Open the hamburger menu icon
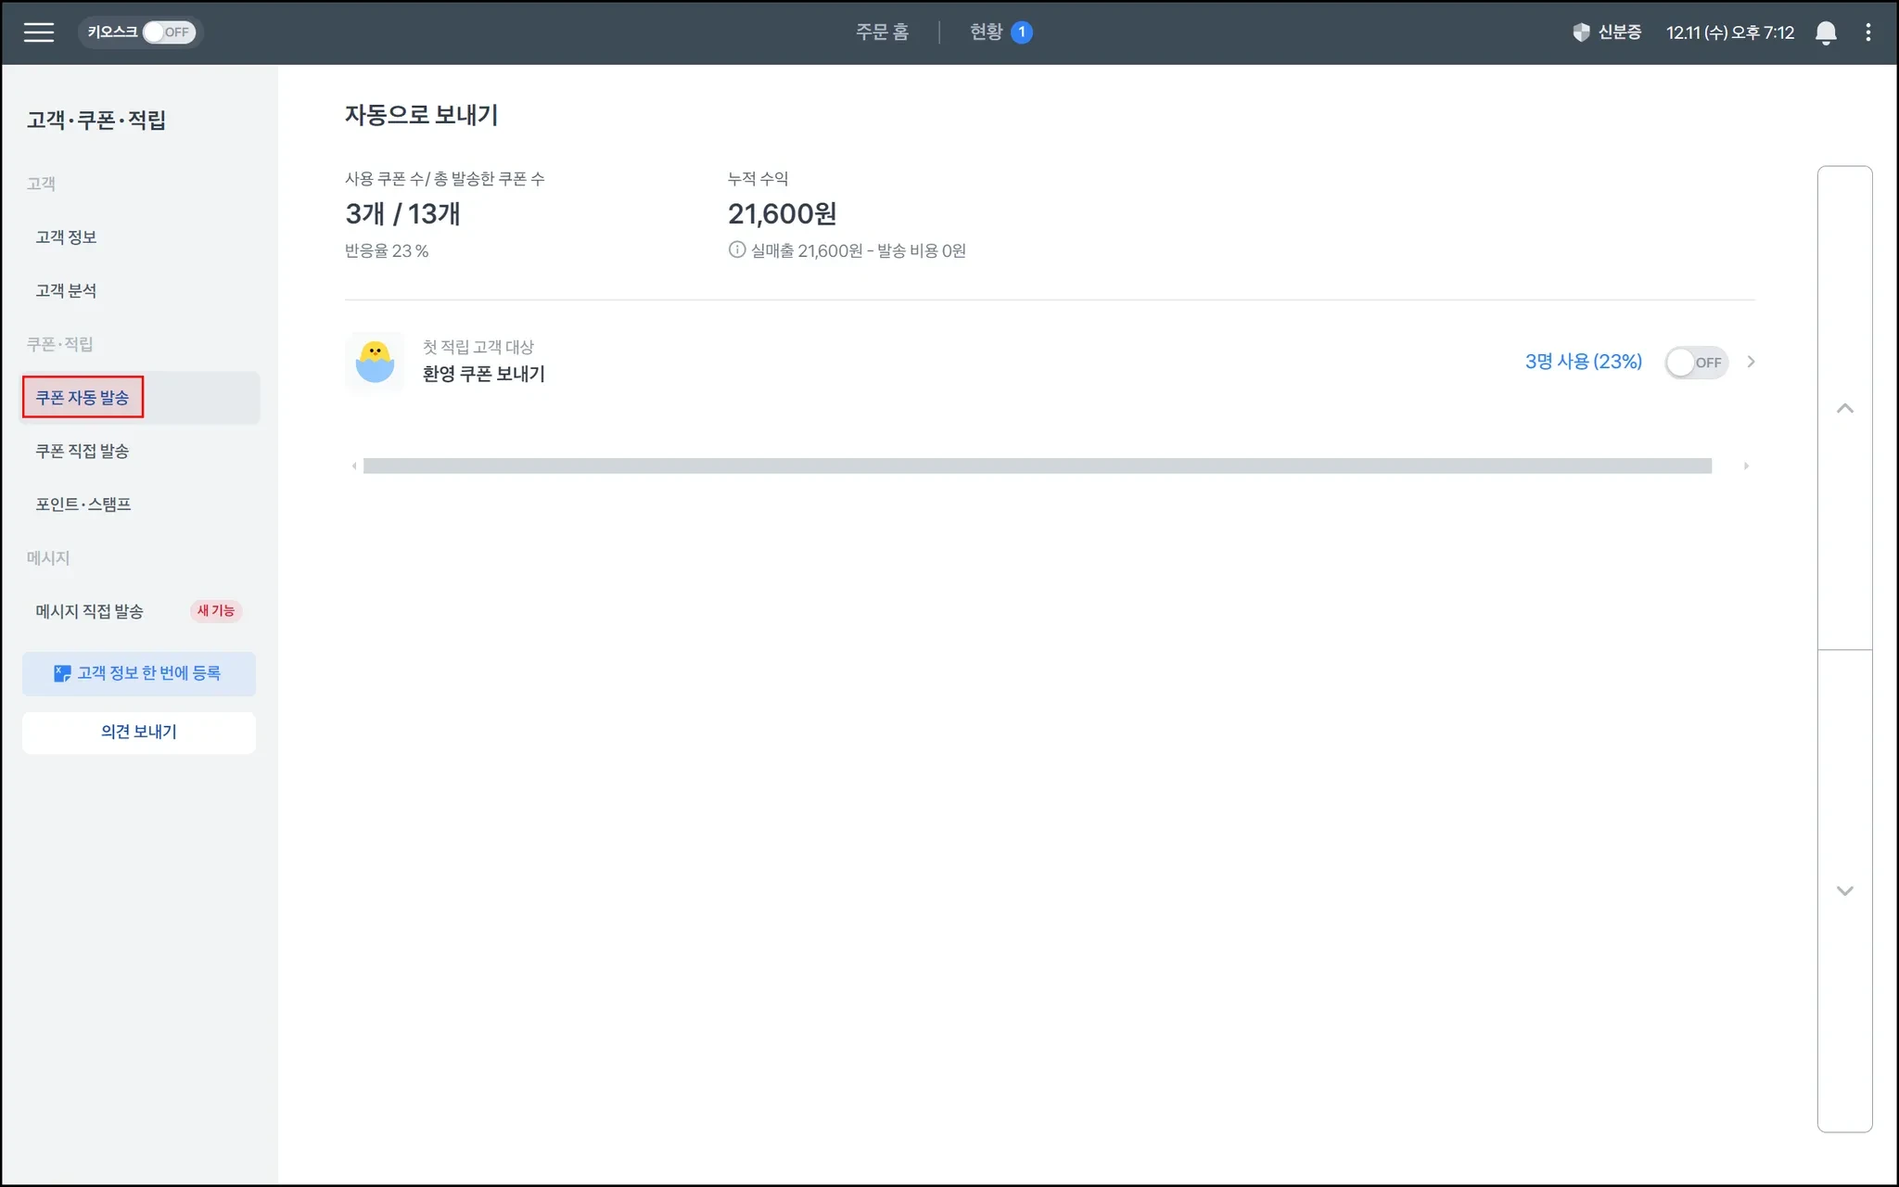 click(39, 32)
